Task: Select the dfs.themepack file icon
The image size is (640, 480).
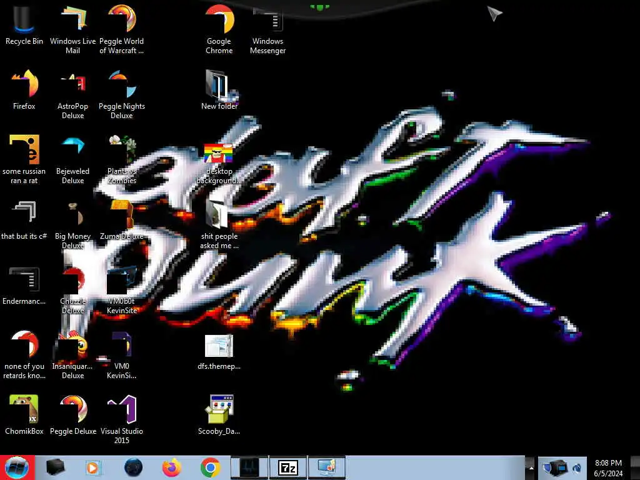Action: (219, 352)
